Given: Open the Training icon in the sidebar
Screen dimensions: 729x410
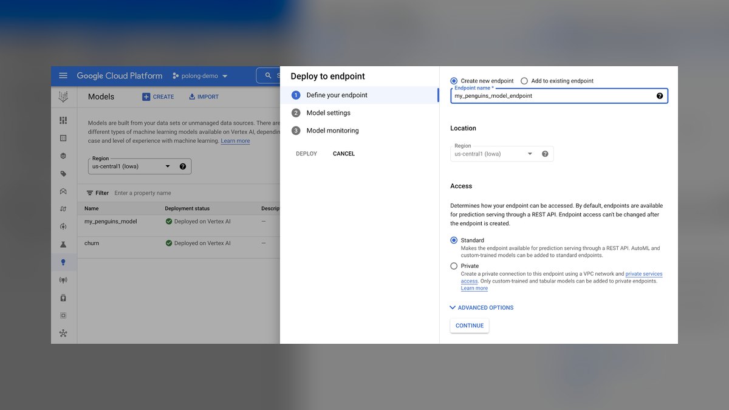Looking at the screenshot, I should point(63,227).
